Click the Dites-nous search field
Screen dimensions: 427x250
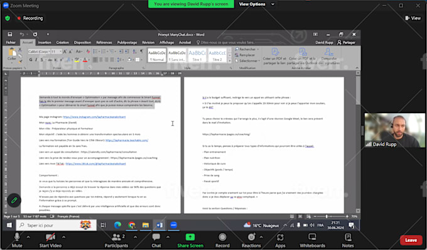[225, 43]
